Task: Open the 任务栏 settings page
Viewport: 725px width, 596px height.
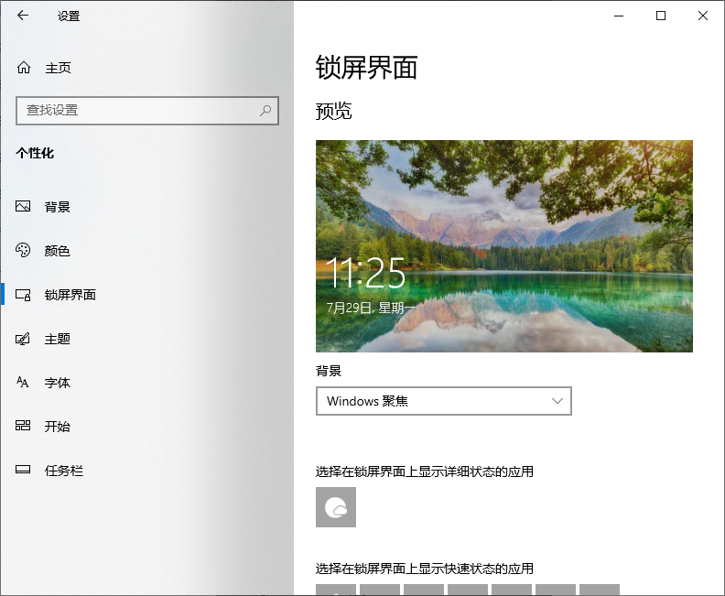Action: coord(147,471)
